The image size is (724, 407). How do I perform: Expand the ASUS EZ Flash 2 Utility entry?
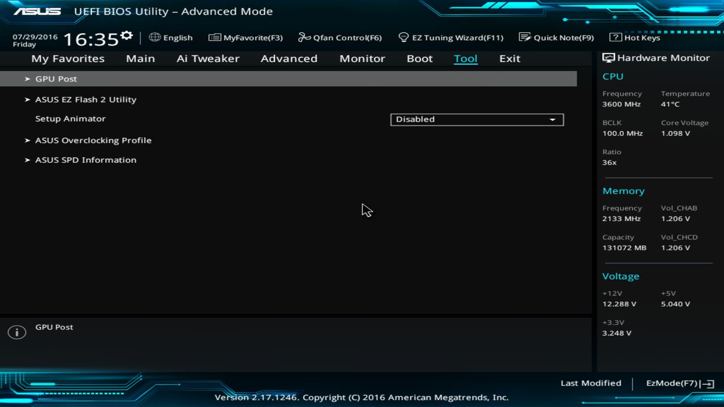(x=85, y=99)
